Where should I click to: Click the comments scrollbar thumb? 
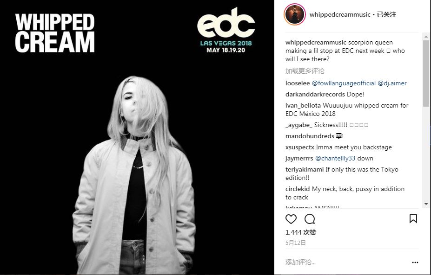426,73
